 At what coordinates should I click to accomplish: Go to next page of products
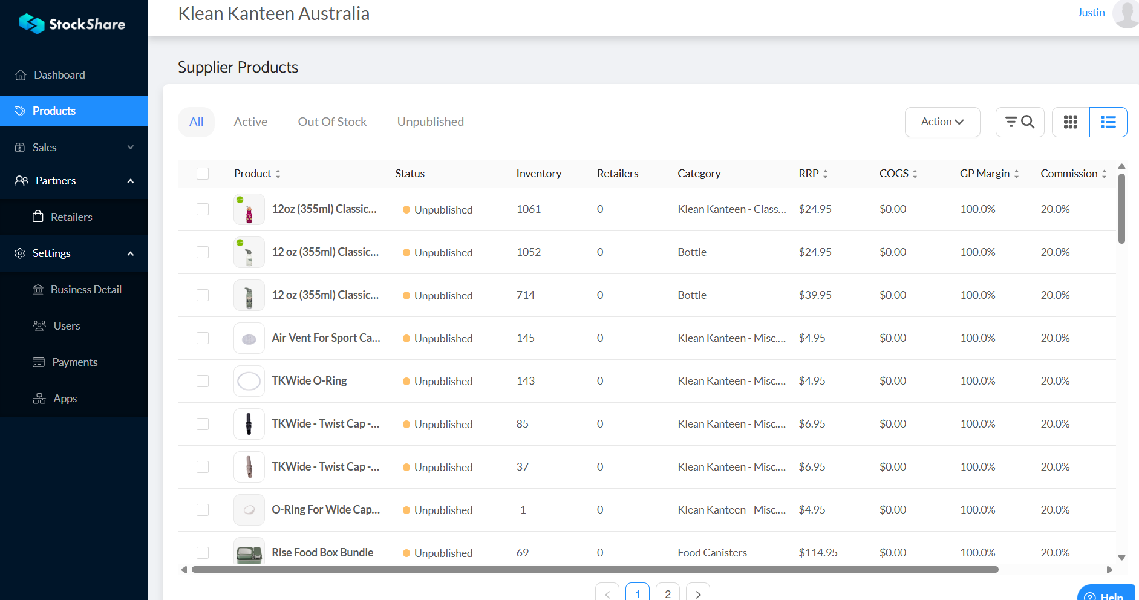pyautogui.click(x=698, y=593)
